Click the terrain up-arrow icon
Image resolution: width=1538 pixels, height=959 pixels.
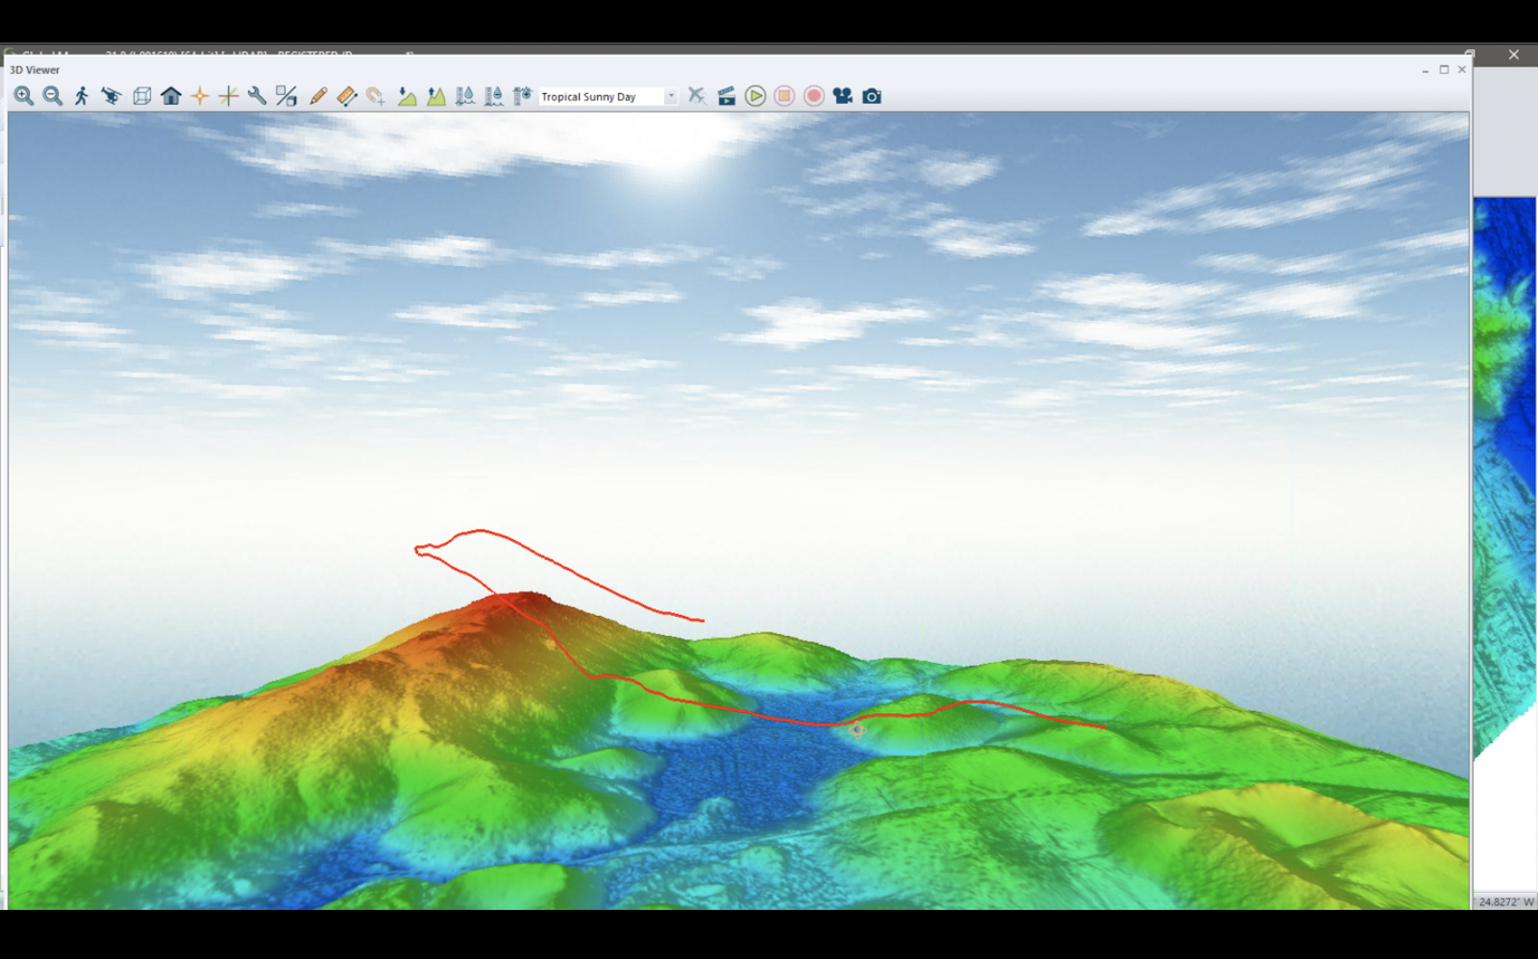pos(436,96)
